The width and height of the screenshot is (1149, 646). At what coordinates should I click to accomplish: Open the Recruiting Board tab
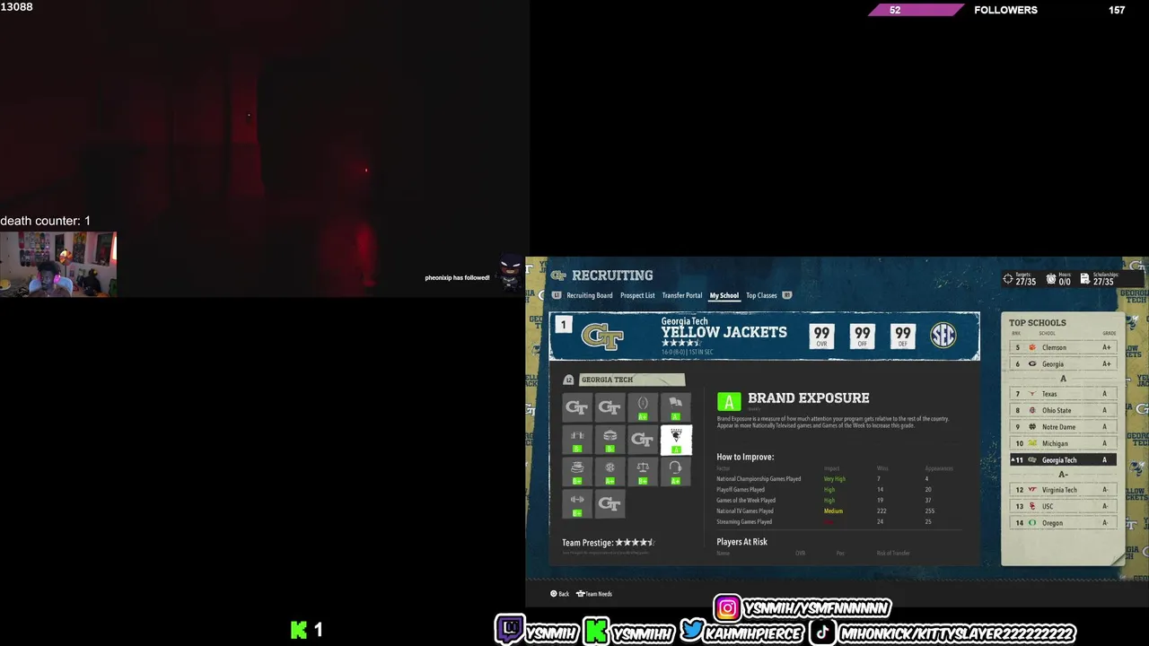click(589, 295)
